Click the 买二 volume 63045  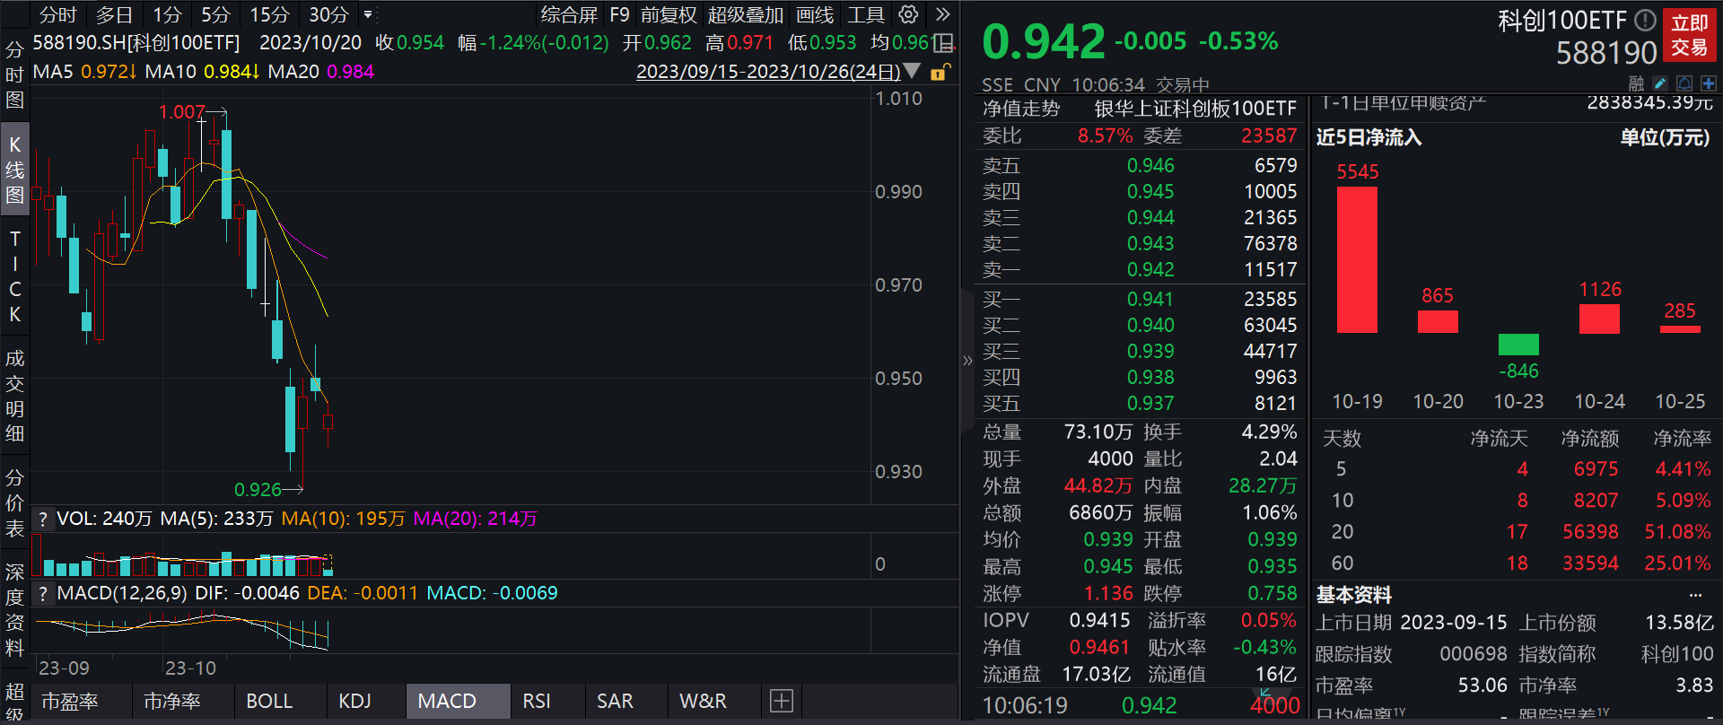tap(1270, 325)
